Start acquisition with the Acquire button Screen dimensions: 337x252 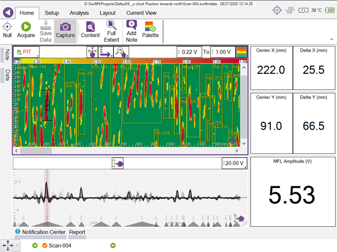(x=26, y=26)
